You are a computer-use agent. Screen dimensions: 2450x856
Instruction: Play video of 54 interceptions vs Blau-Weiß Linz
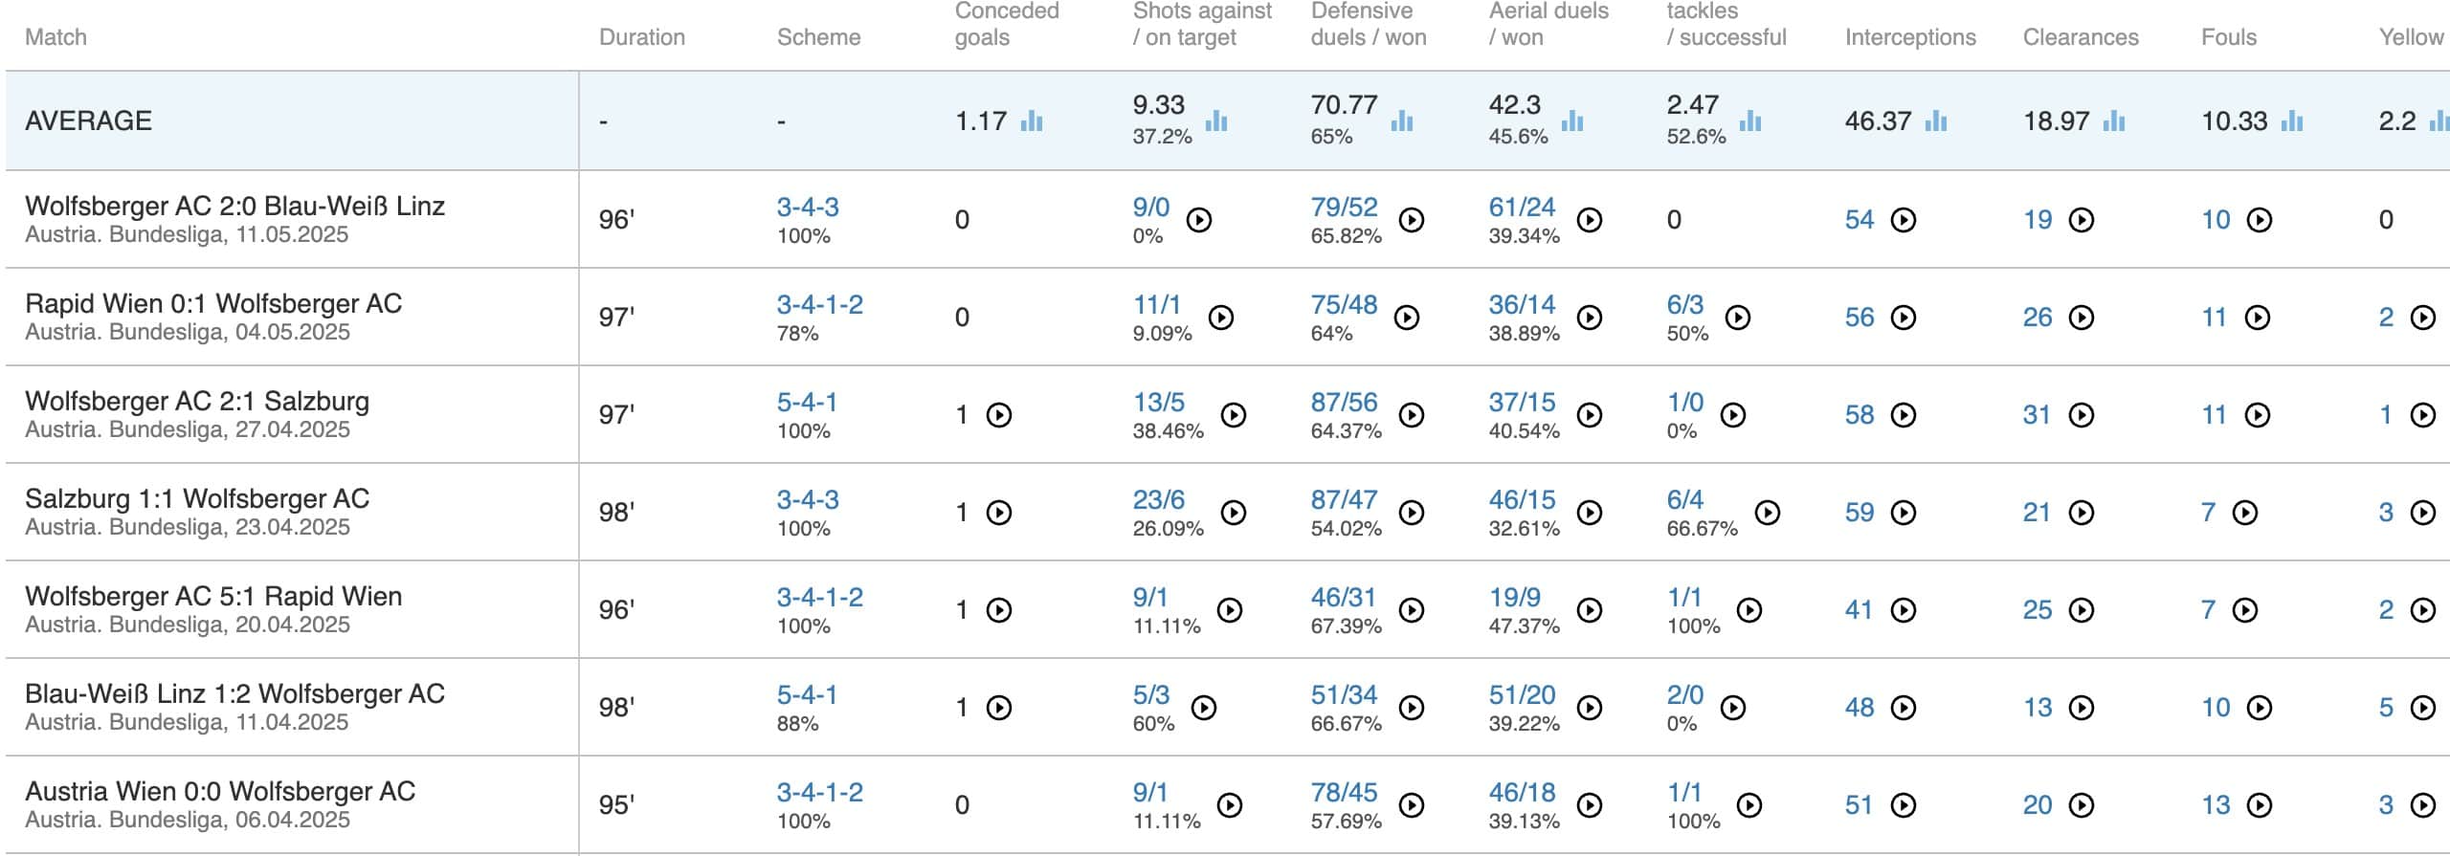(x=1904, y=220)
